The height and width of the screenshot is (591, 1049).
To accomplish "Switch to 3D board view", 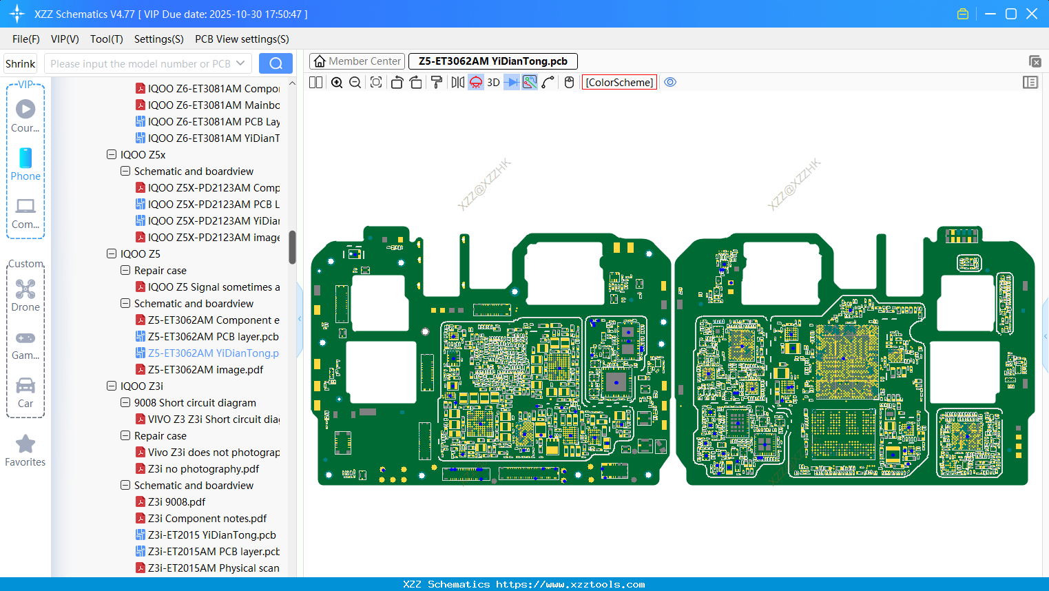I will point(493,83).
